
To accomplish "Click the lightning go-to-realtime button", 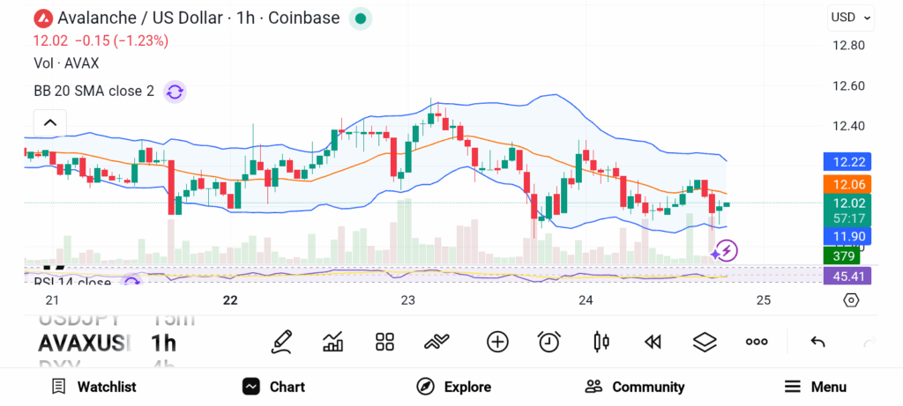I will pyautogui.click(x=726, y=251).
